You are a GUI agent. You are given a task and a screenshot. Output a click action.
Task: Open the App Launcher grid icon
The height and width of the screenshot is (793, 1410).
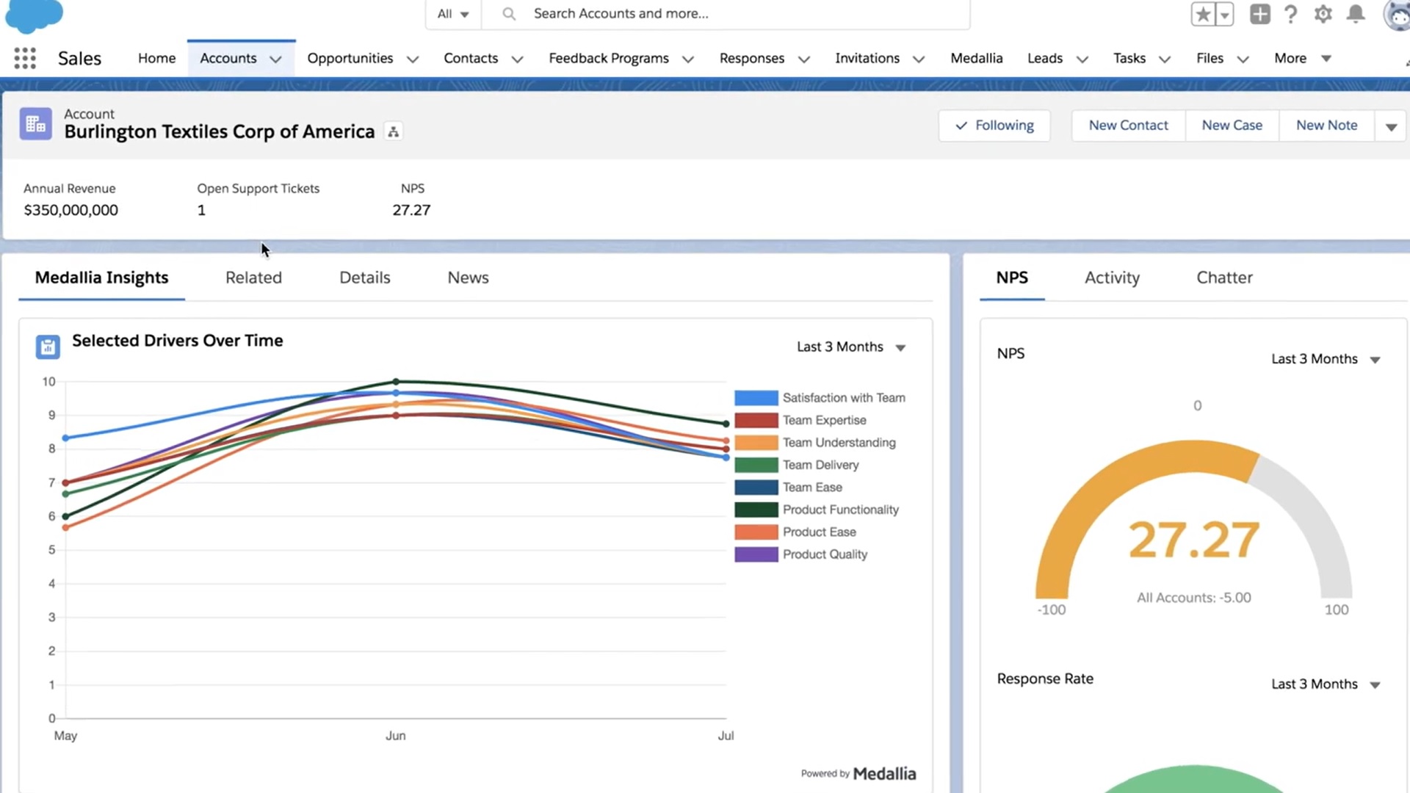click(25, 58)
